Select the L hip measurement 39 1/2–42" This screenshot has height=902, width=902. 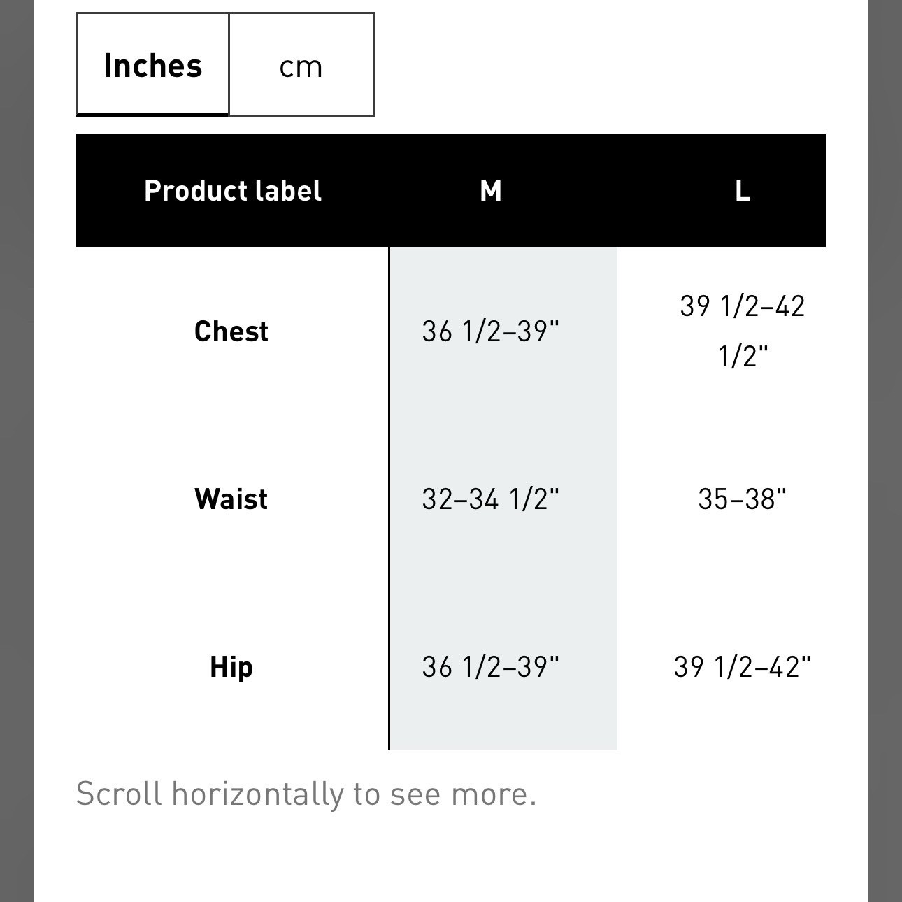click(743, 666)
